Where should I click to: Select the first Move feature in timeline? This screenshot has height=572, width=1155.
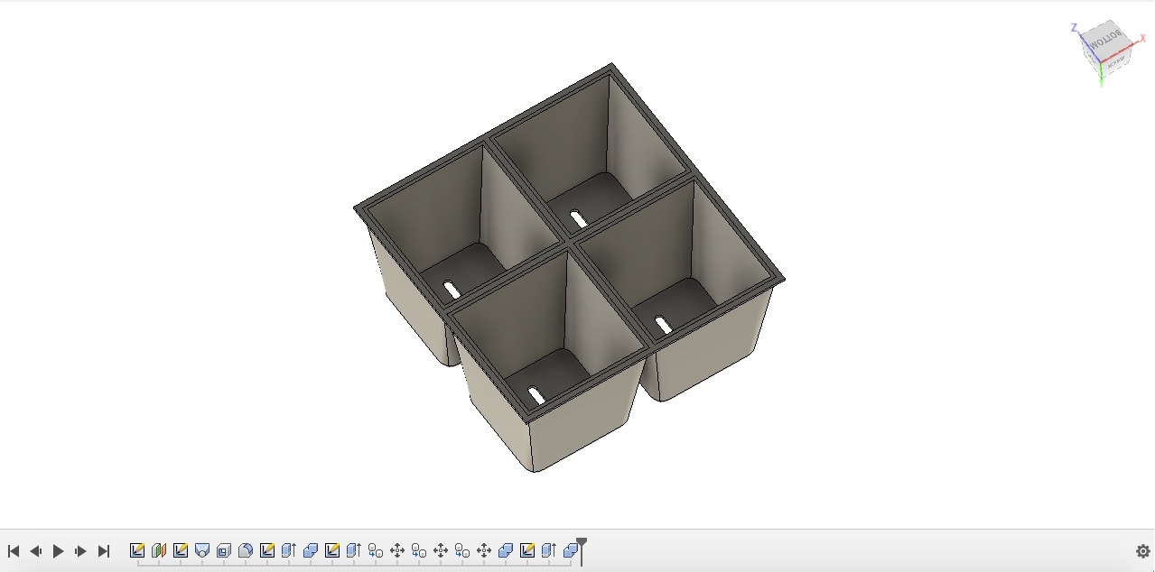click(x=397, y=550)
